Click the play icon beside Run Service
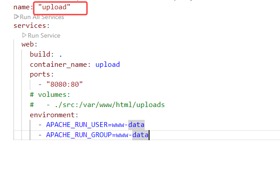 coord(24,35)
